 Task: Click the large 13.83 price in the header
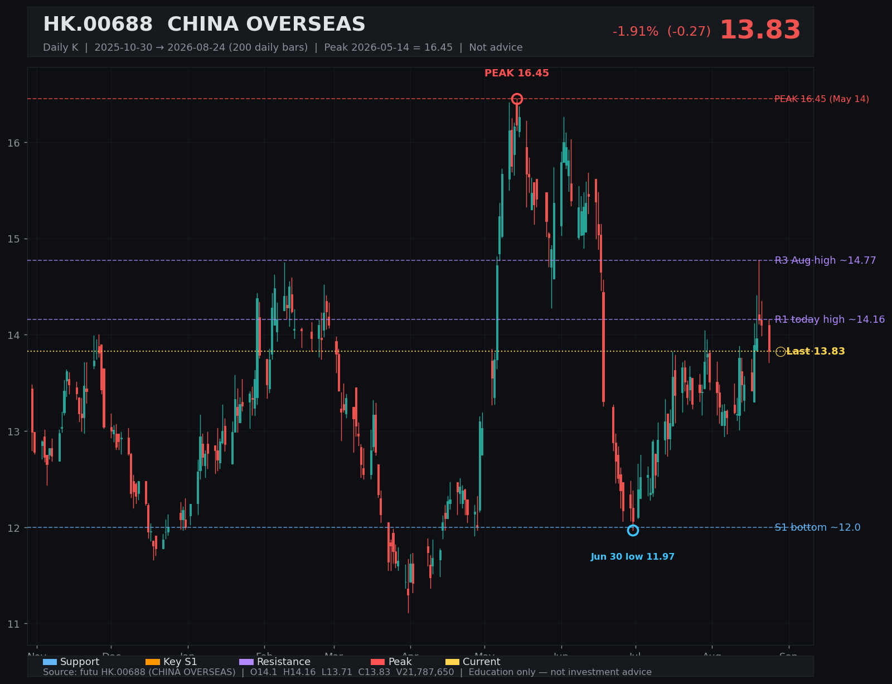(760, 30)
